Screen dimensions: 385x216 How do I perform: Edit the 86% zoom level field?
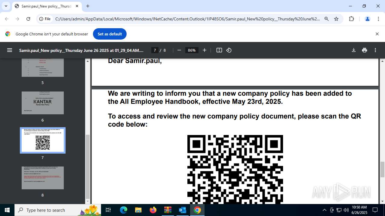pyautogui.click(x=192, y=50)
